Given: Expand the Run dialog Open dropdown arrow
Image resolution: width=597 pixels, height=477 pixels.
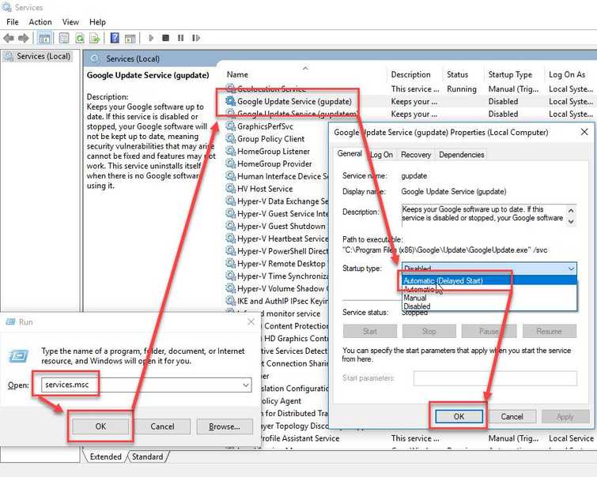Looking at the screenshot, I should [x=246, y=385].
